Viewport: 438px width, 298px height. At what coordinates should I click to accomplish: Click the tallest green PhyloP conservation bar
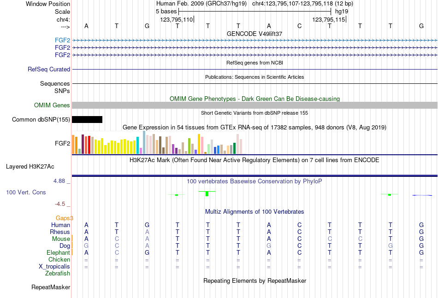coord(207,193)
